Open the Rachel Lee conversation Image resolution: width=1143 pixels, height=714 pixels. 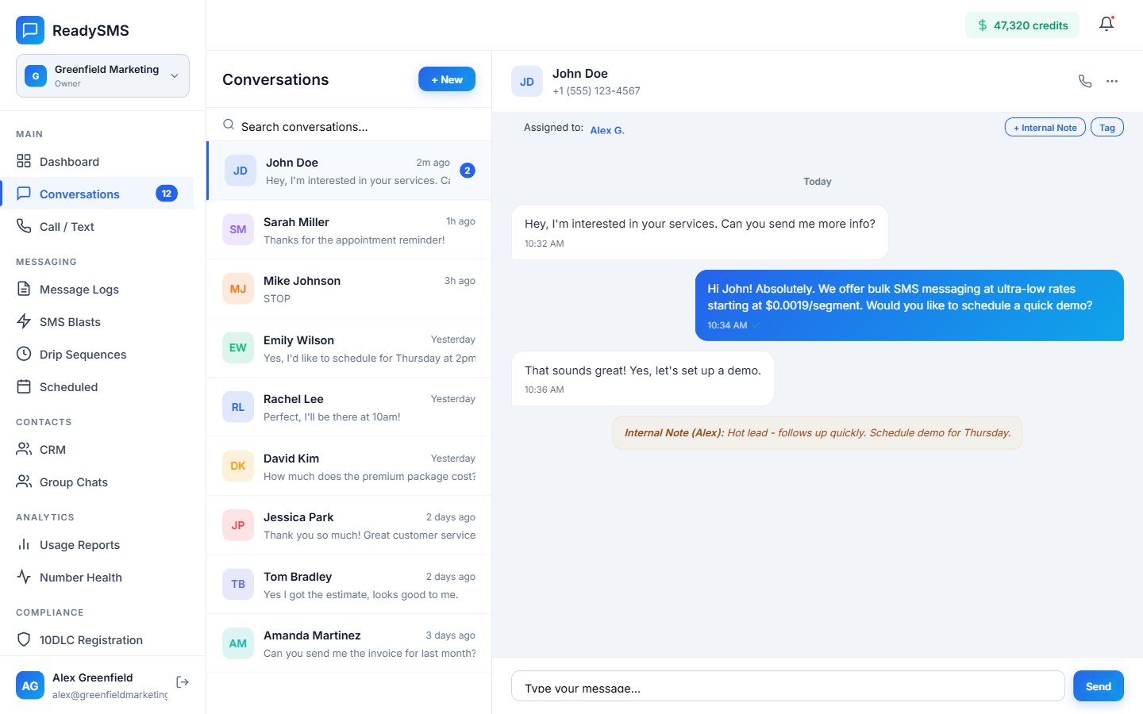pos(349,407)
